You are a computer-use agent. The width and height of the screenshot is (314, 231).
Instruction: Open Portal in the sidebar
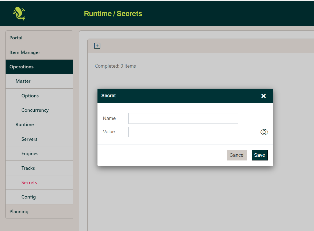[x=16, y=38]
